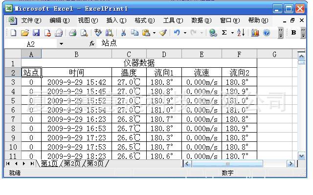This screenshot has height=195, width=313.
Task: Open the Name Box dropdown arrow
Action: point(61,44)
